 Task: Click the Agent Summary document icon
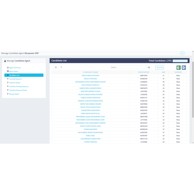click(8, 68)
